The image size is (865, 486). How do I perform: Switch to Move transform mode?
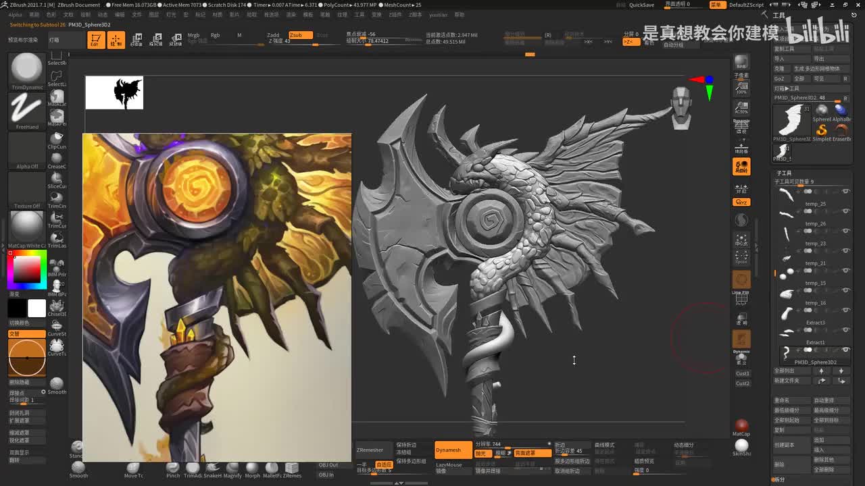click(136, 40)
